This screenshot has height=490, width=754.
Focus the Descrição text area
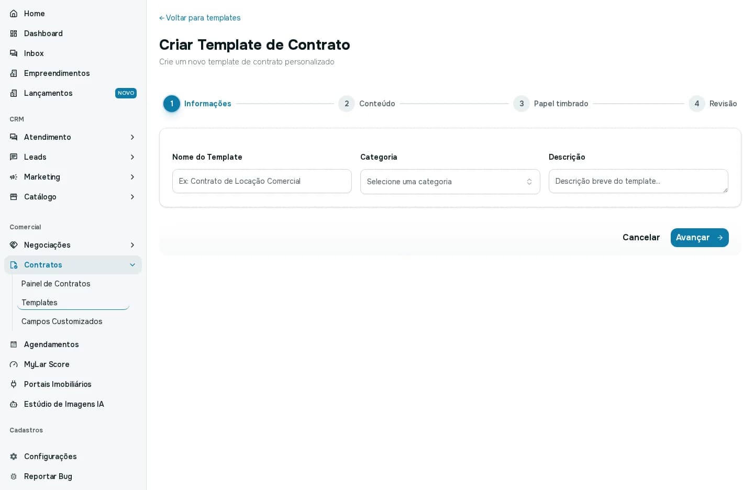point(638,181)
